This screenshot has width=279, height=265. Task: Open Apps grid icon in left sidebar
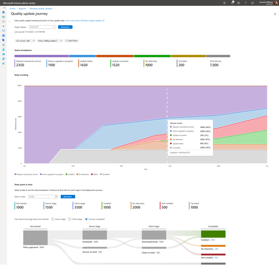[x=4, y=35]
